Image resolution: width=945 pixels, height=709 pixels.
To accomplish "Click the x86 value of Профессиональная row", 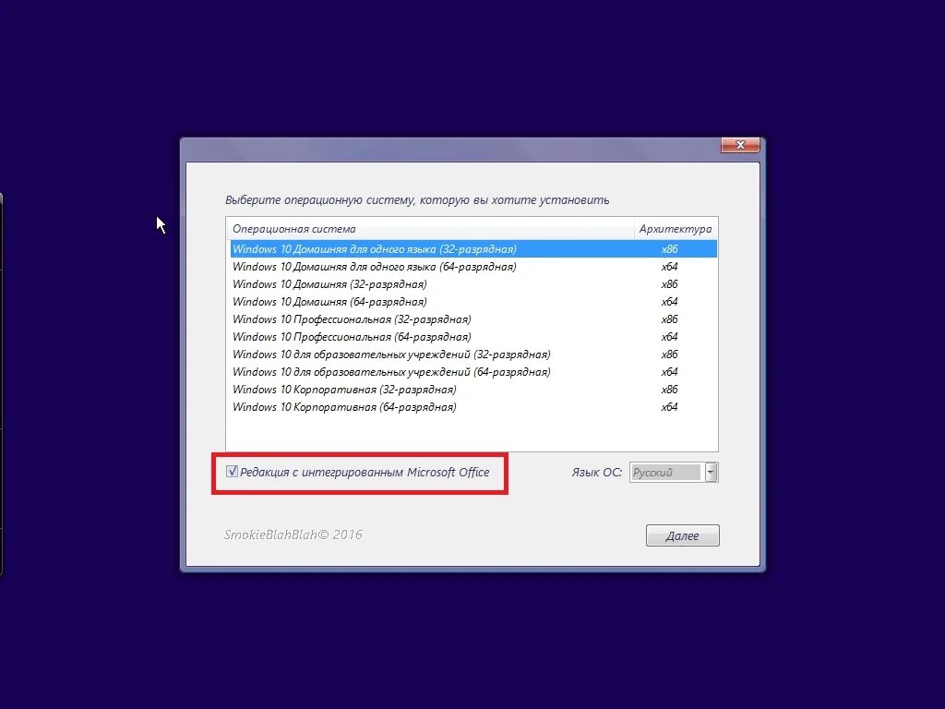I will point(669,318).
